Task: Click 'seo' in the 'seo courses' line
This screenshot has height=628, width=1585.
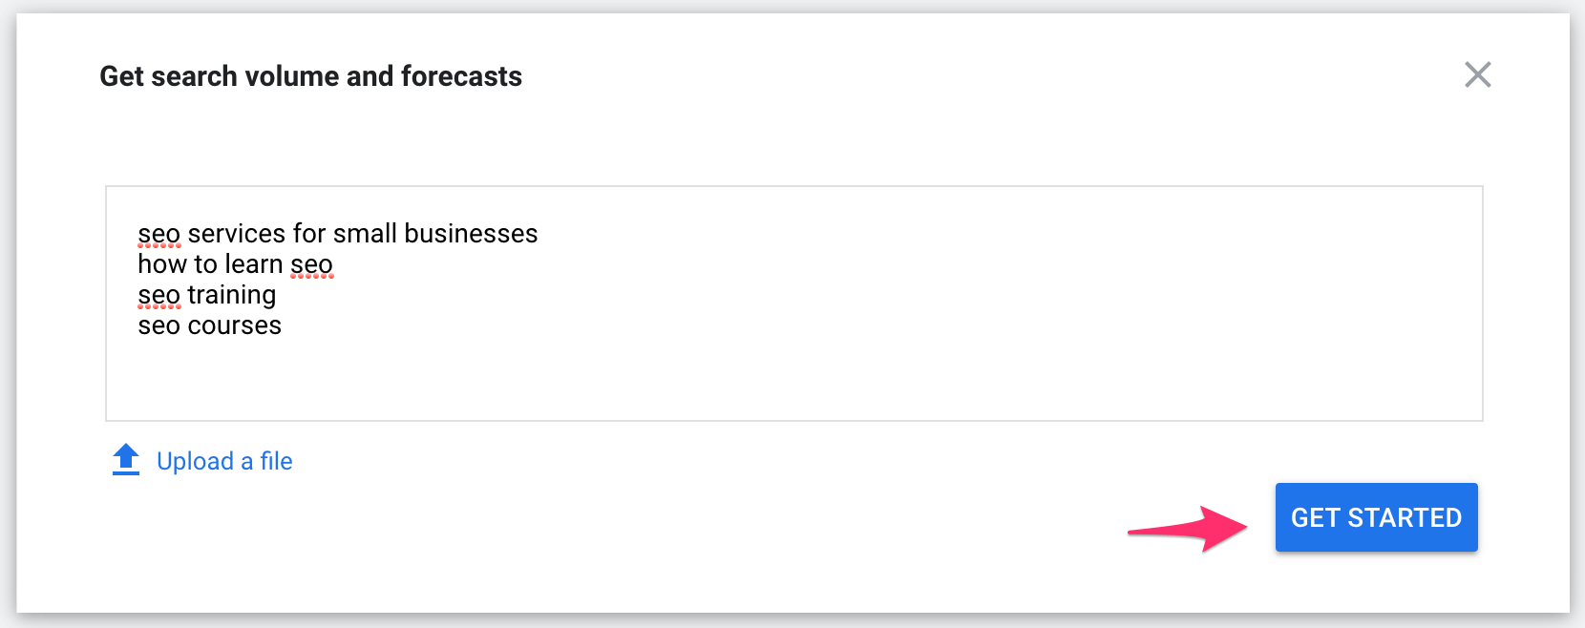Action: click(x=158, y=326)
